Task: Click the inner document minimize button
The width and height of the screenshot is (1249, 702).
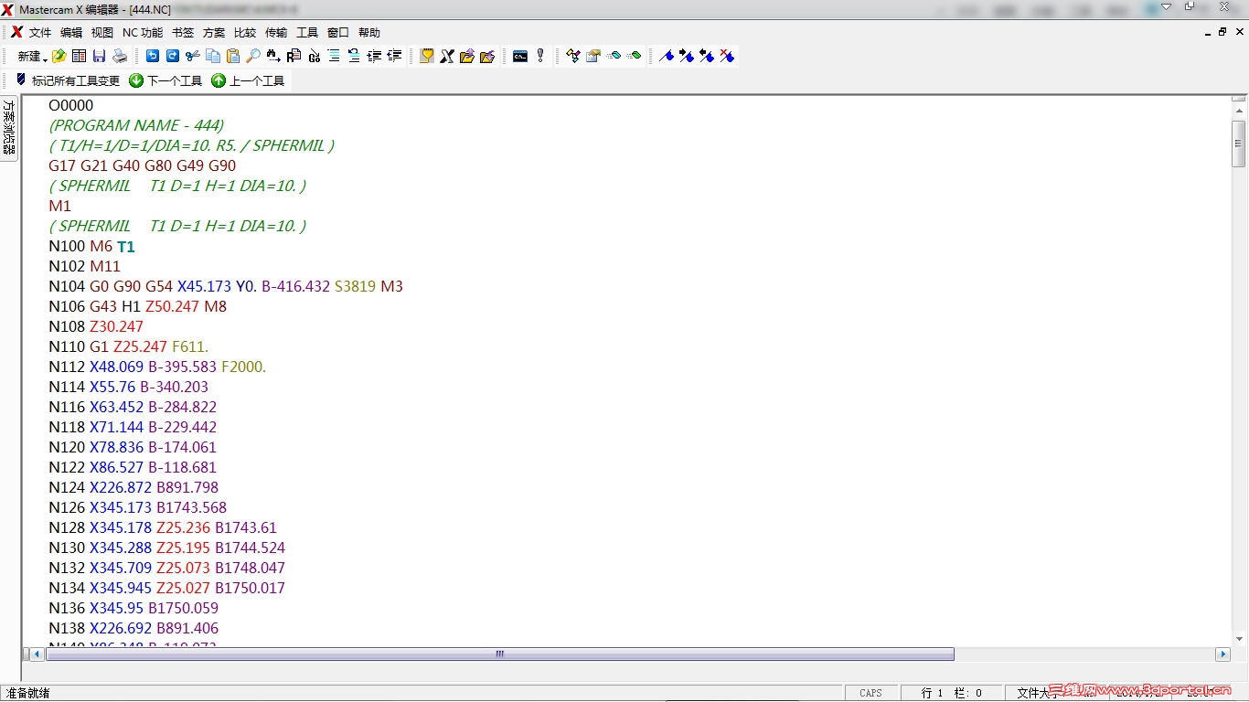Action: click(x=1208, y=32)
